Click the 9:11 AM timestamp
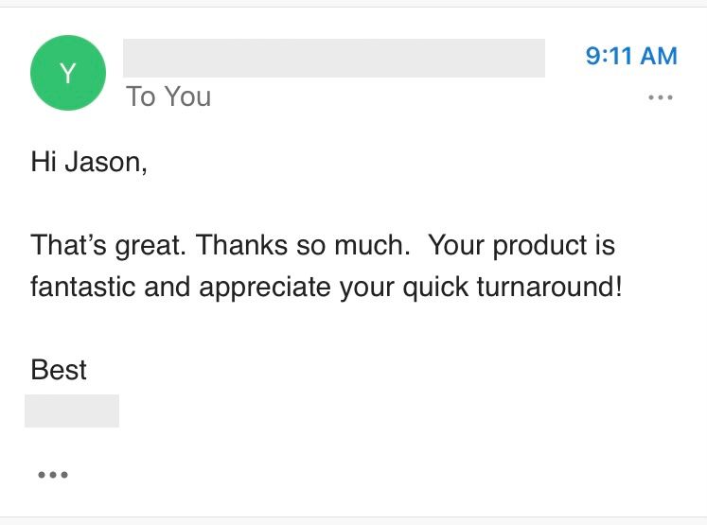 coord(631,56)
